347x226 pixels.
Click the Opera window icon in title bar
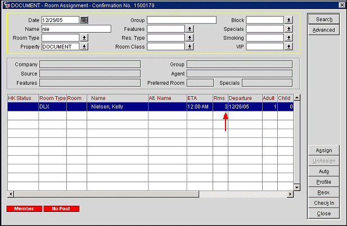tap(4, 5)
